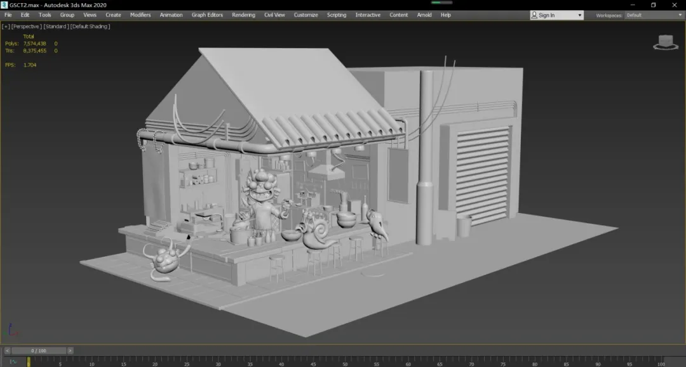
Task: Expand the Sign In dropdown arrow
Action: (x=579, y=15)
